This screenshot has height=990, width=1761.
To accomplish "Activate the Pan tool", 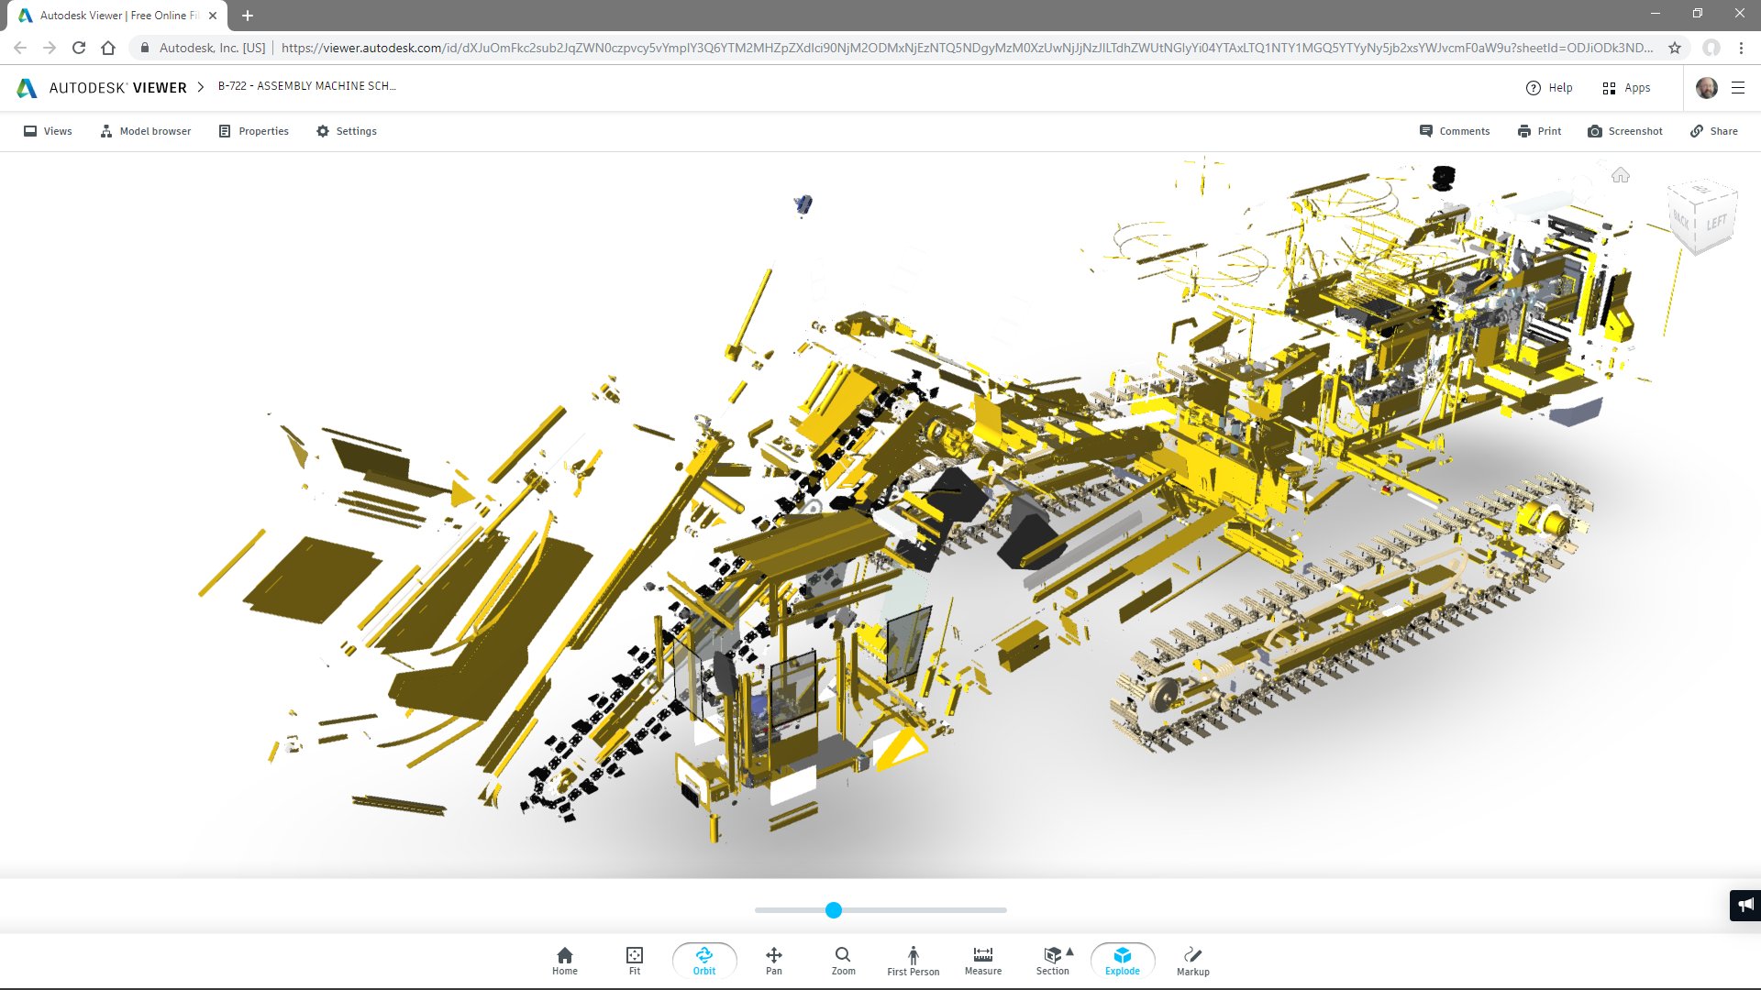I will coord(773,960).
